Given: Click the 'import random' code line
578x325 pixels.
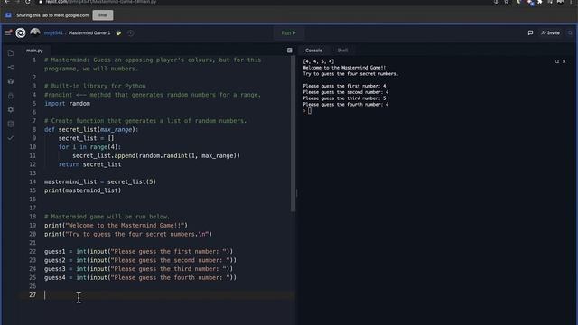Looking at the screenshot, I should (67, 104).
